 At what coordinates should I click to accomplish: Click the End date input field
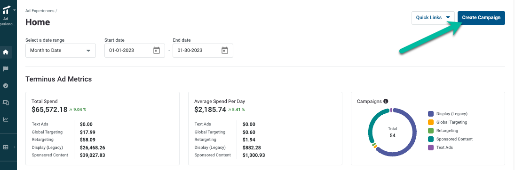tap(203, 51)
